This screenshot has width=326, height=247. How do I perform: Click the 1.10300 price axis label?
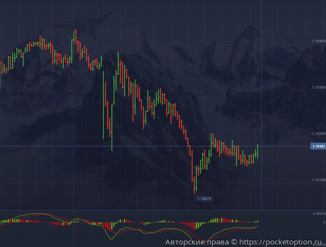coord(318,88)
